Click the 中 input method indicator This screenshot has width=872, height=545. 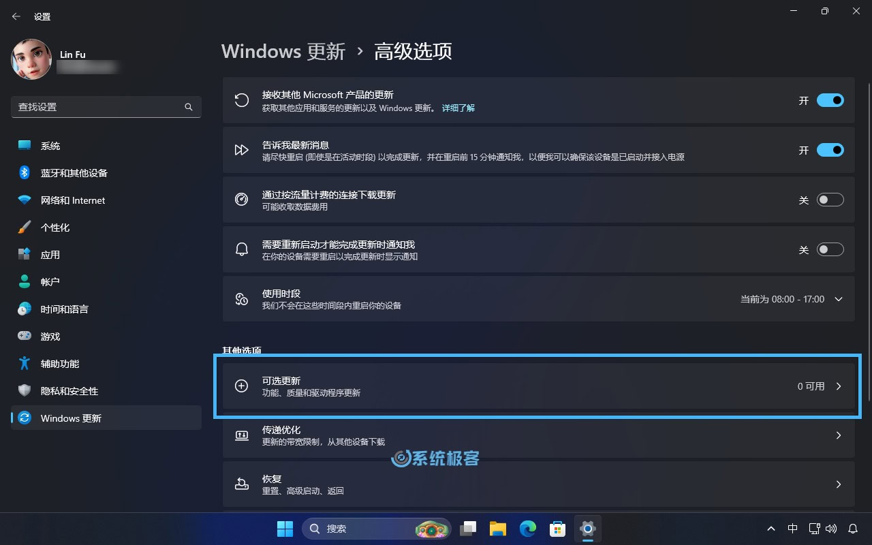point(792,529)
